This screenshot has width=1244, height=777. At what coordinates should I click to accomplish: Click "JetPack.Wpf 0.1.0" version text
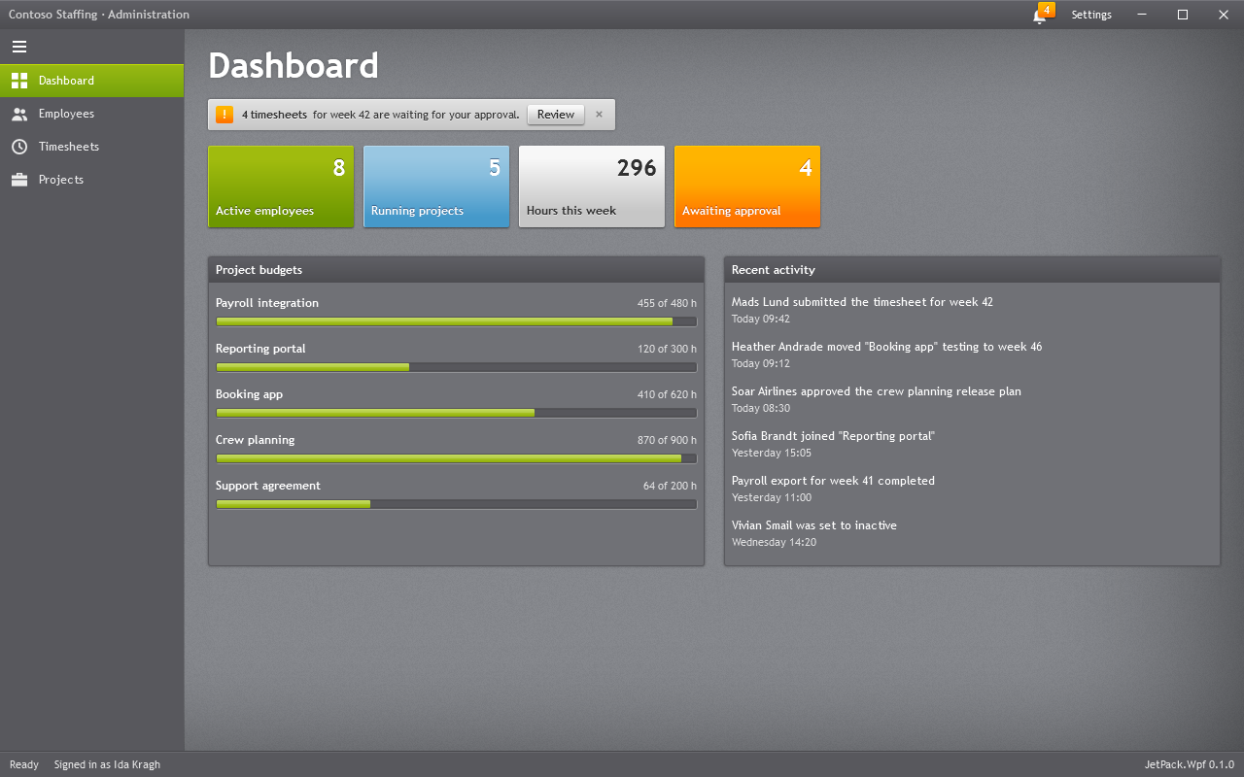[1189, 764]
